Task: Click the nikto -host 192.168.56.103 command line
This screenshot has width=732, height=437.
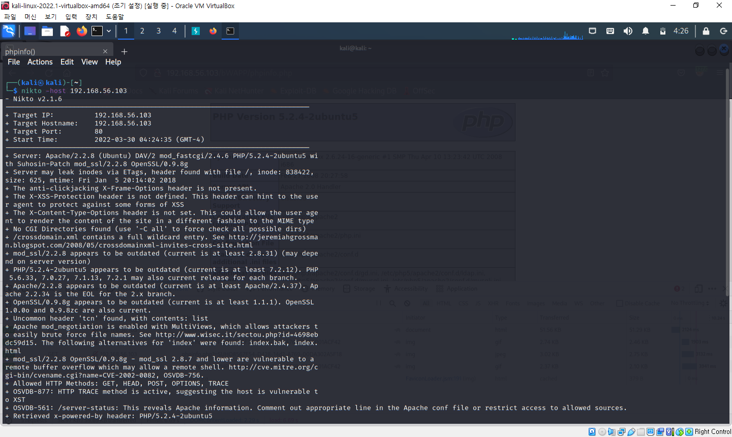Action: pyautogui.click(x=74, y=90)
